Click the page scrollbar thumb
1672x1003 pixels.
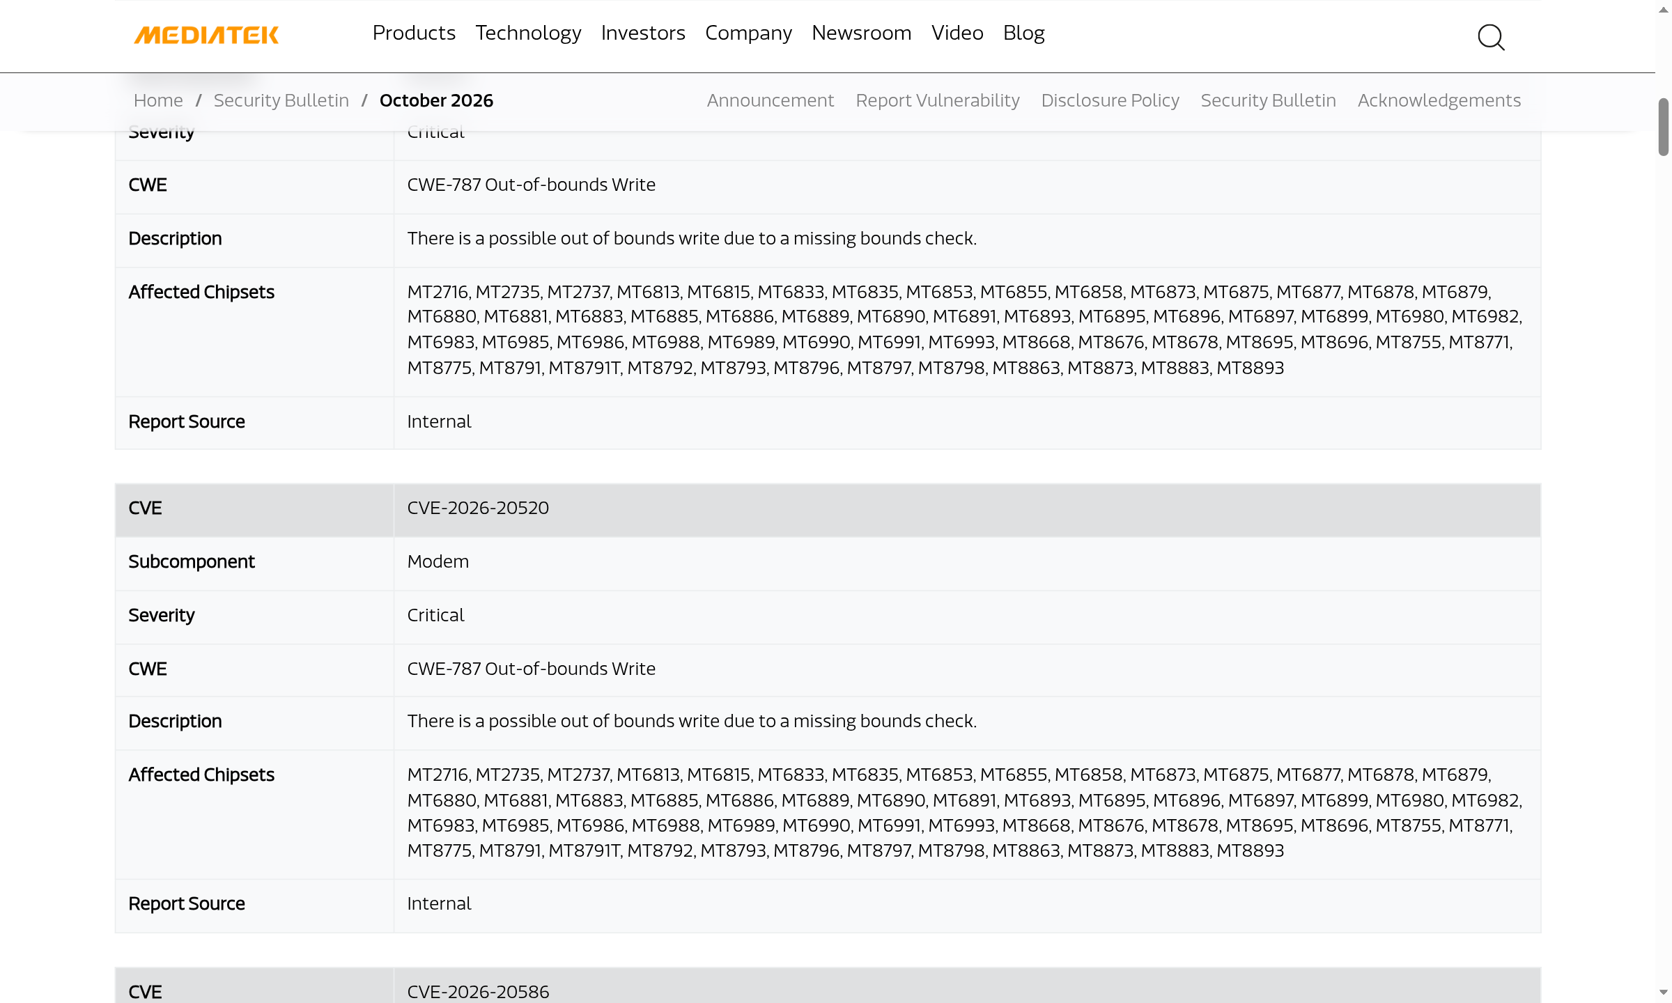tap(1664, 127)
